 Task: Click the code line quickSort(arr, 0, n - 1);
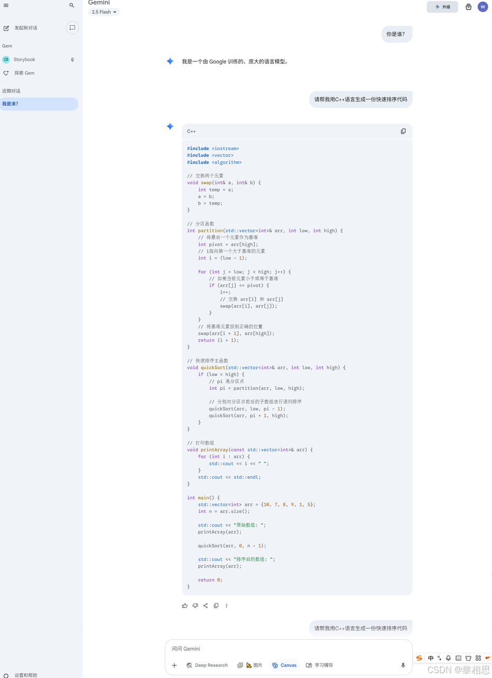click(232, 546)
